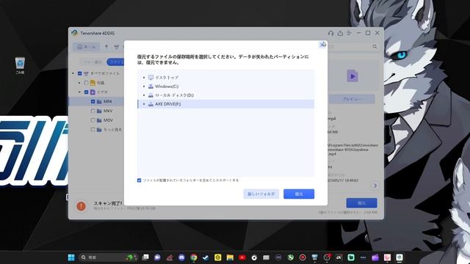Expand the Windows(C:) node arrow in dialog
This screenshot has width=470, height=264.
pyautogui.click(x=144, y=87)
